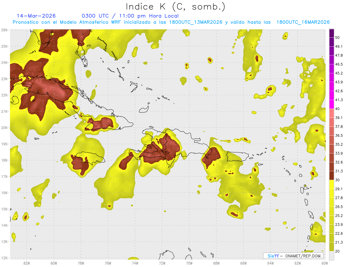
Task: Click the "1800UTC_16MAR2026" valid-until time text
Action: click(303, 22)
